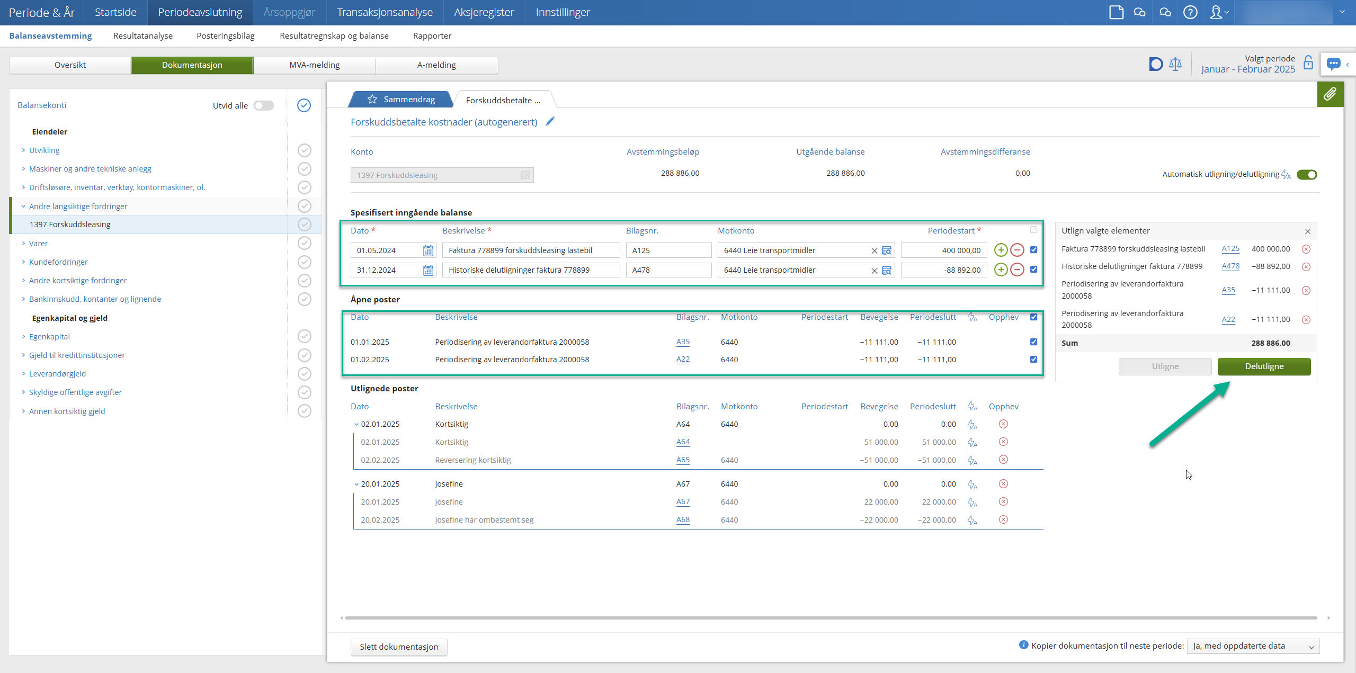
Task: Click the green paperclip attachment icon
Action: (1330, 94)
